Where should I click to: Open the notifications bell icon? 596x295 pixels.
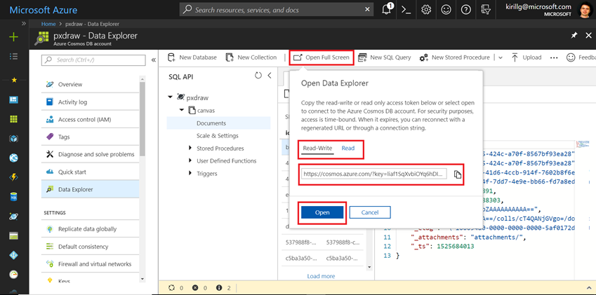click(x=387, y=10)
